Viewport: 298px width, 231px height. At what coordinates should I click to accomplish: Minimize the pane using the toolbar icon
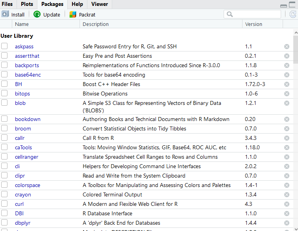[283, 5]
